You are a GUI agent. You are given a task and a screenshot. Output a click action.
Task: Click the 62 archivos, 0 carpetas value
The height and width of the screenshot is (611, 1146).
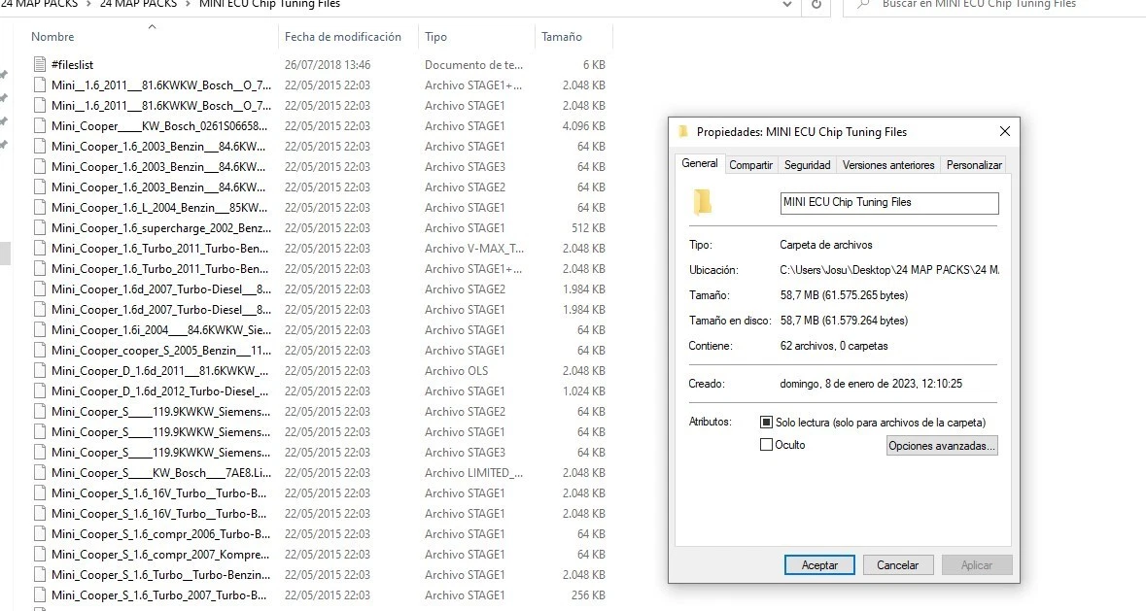pos(834,346)
